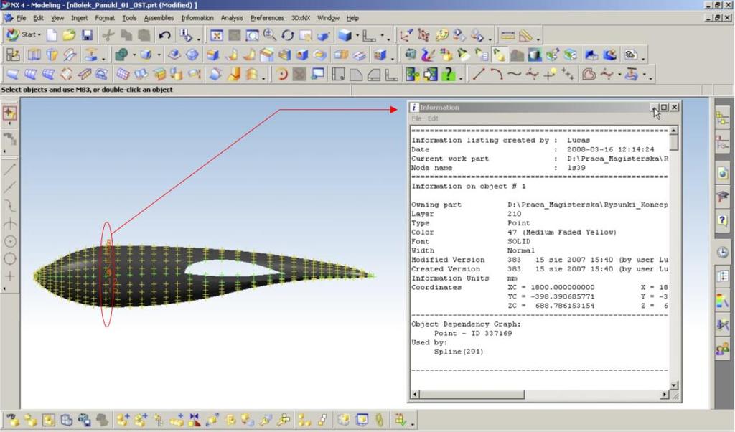Click the Mirror Assembly icon in bottom toolbar
This screenshot has width=735, height=432.
tap(194, 419)
